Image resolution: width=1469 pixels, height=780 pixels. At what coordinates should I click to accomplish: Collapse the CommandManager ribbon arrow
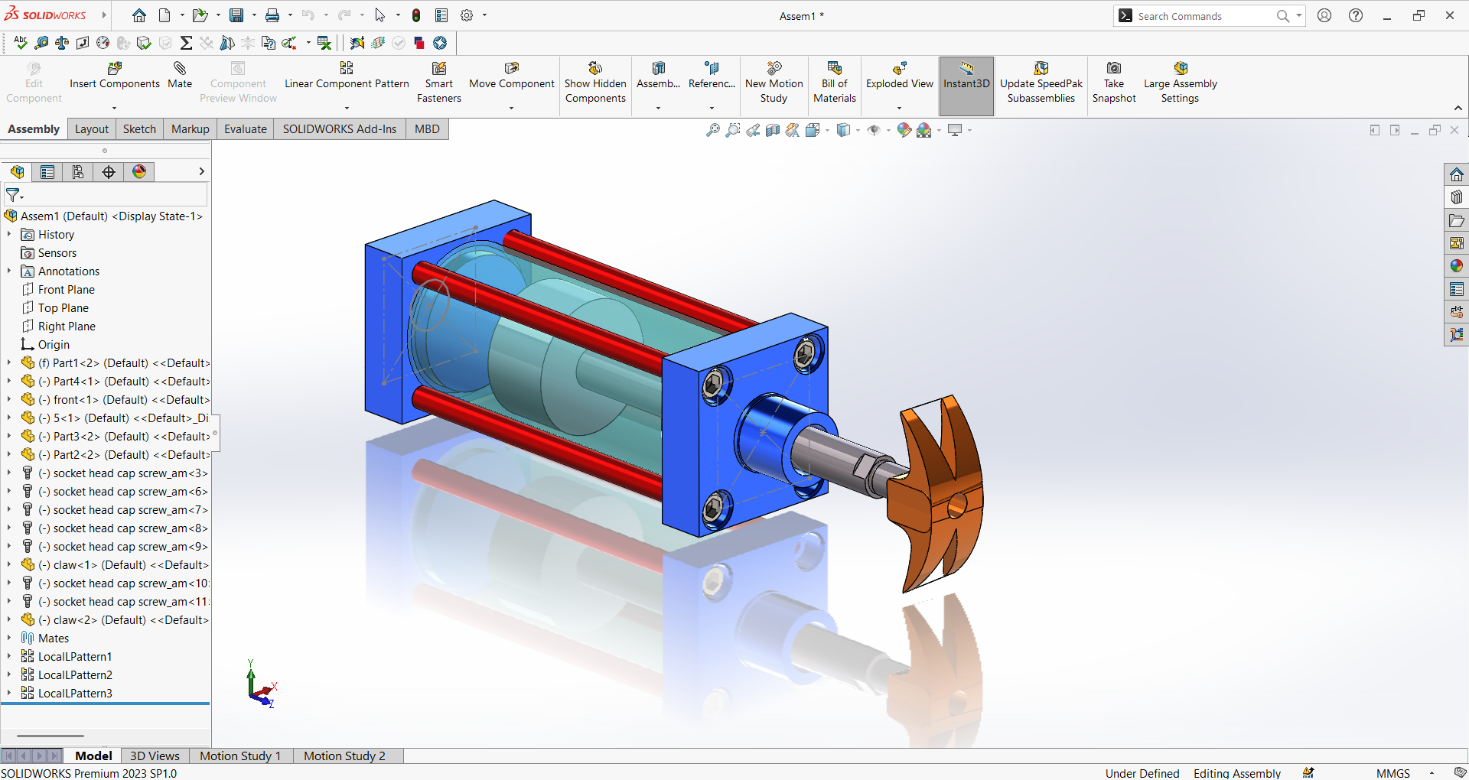pos(1458,109)
